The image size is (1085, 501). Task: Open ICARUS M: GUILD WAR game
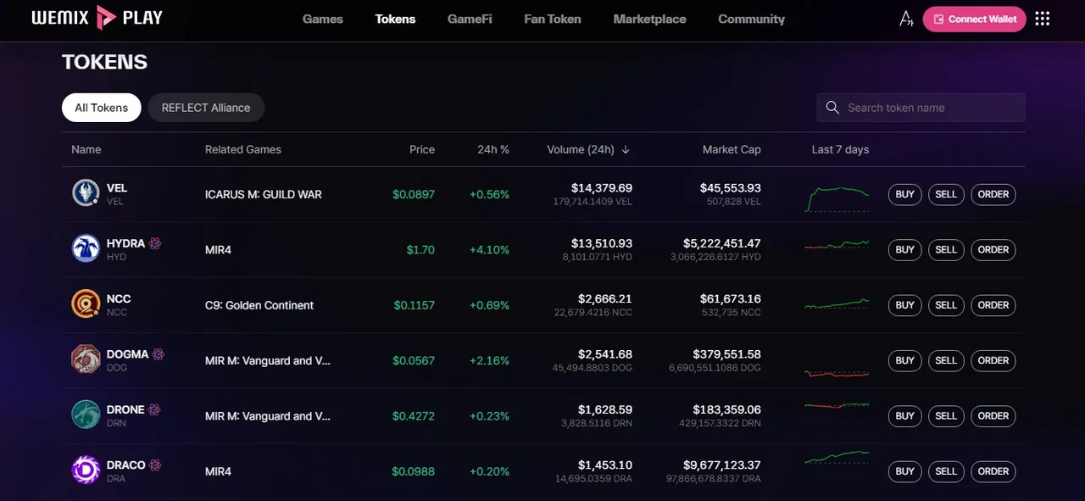[x=264, y=194]
